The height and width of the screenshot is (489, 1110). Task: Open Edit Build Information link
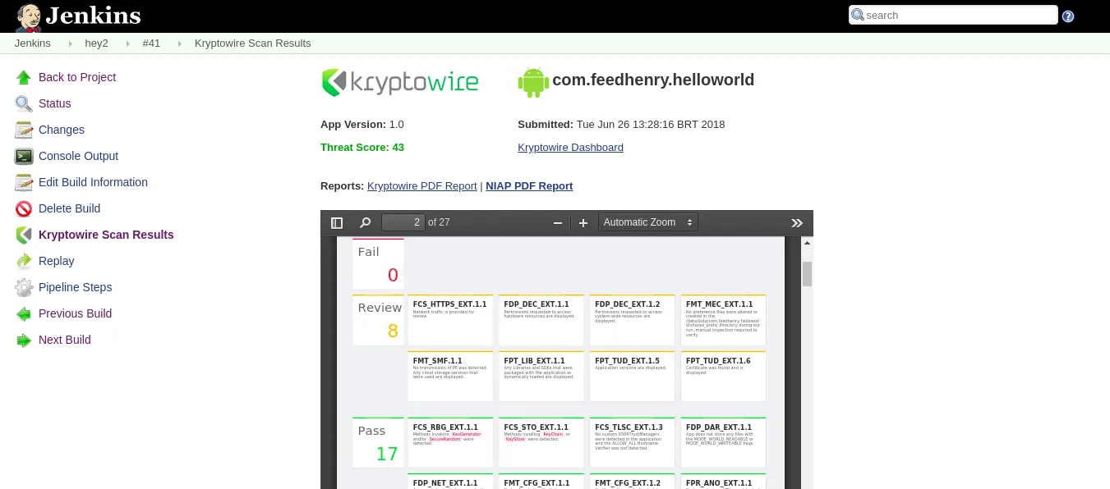coord(93,182)
